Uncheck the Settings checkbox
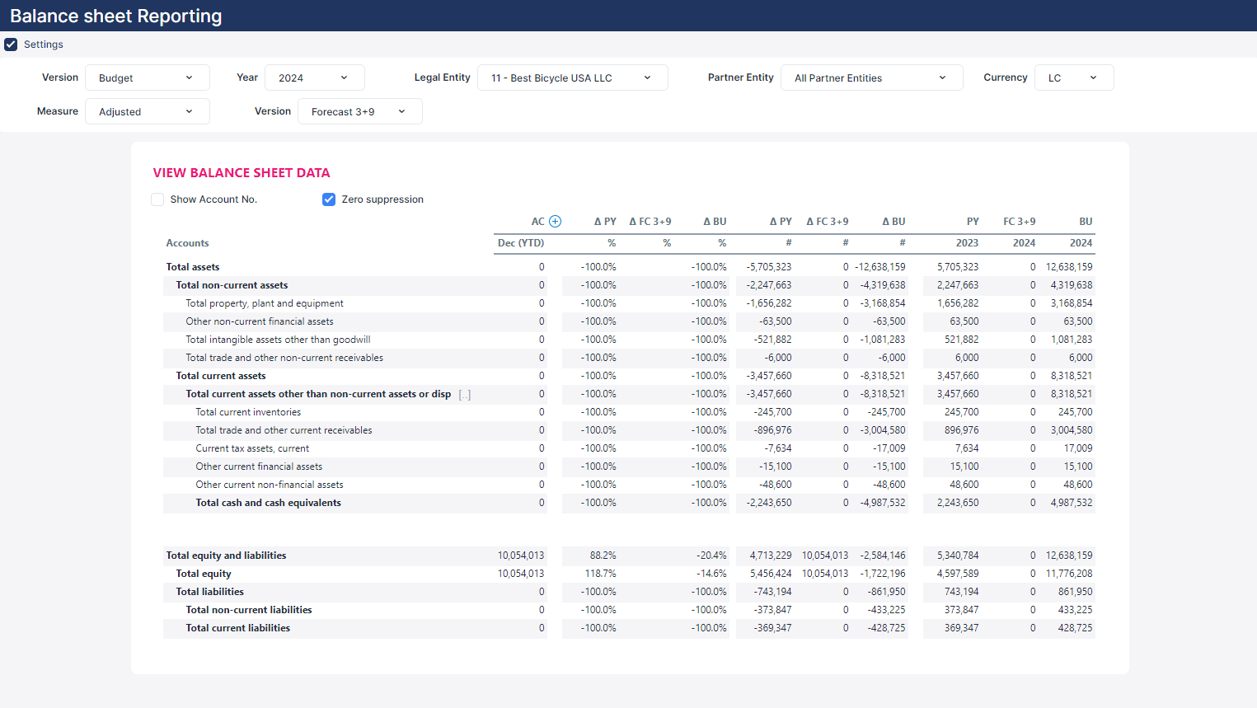The height and width of the screenshot is (708, 1257). click(11, 45)
